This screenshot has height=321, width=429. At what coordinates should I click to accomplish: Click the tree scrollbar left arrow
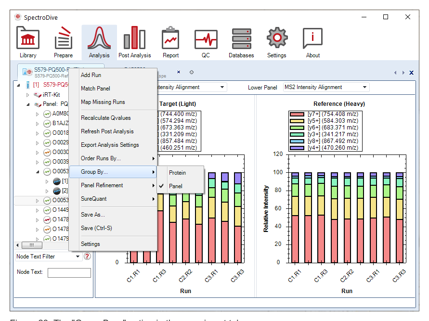coord(17,245)
